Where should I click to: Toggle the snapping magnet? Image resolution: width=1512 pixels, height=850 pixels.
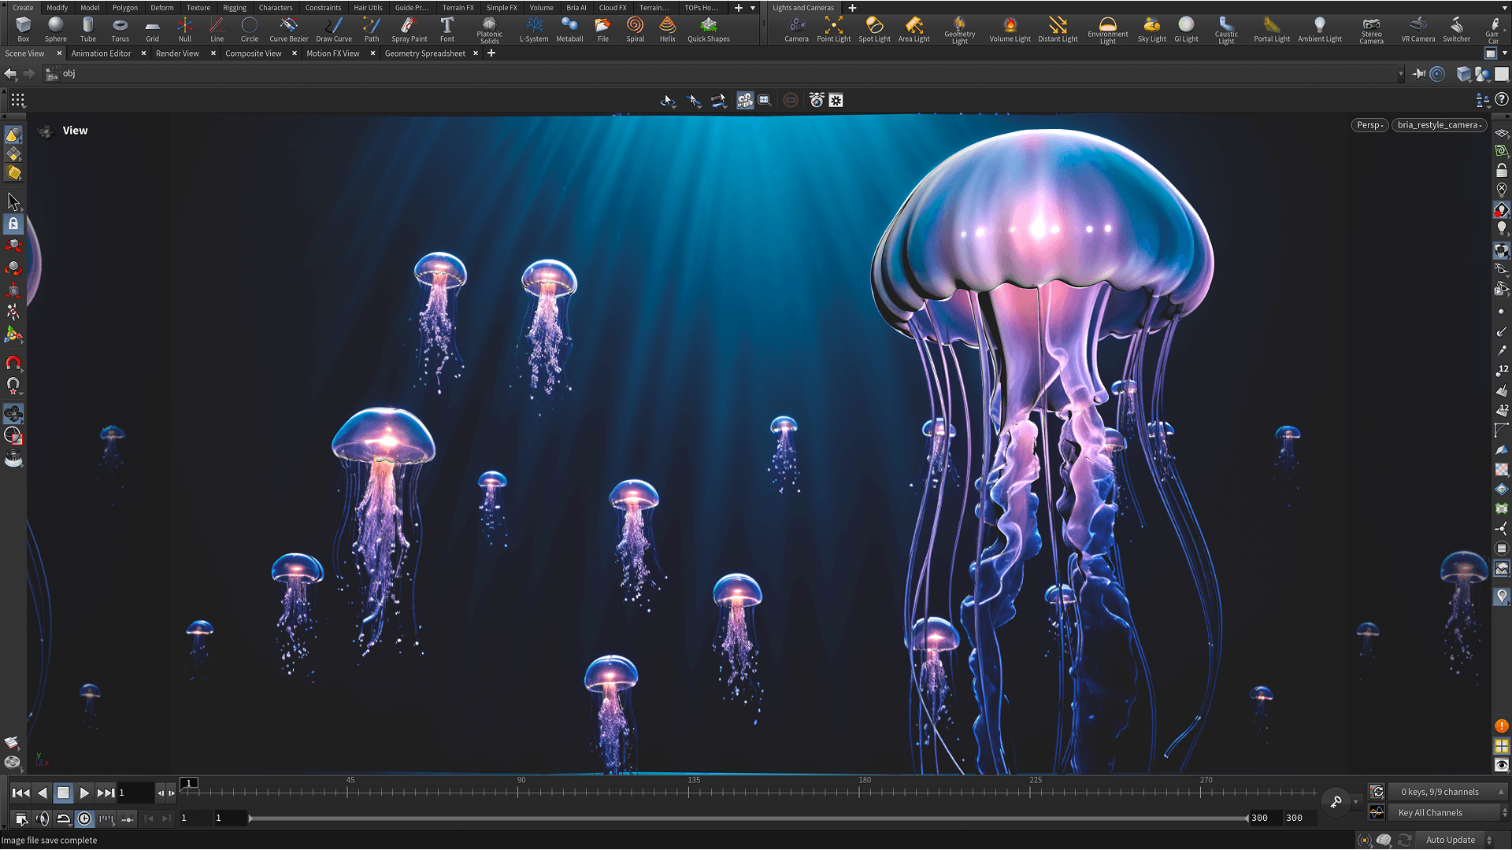tap(13, 364)
